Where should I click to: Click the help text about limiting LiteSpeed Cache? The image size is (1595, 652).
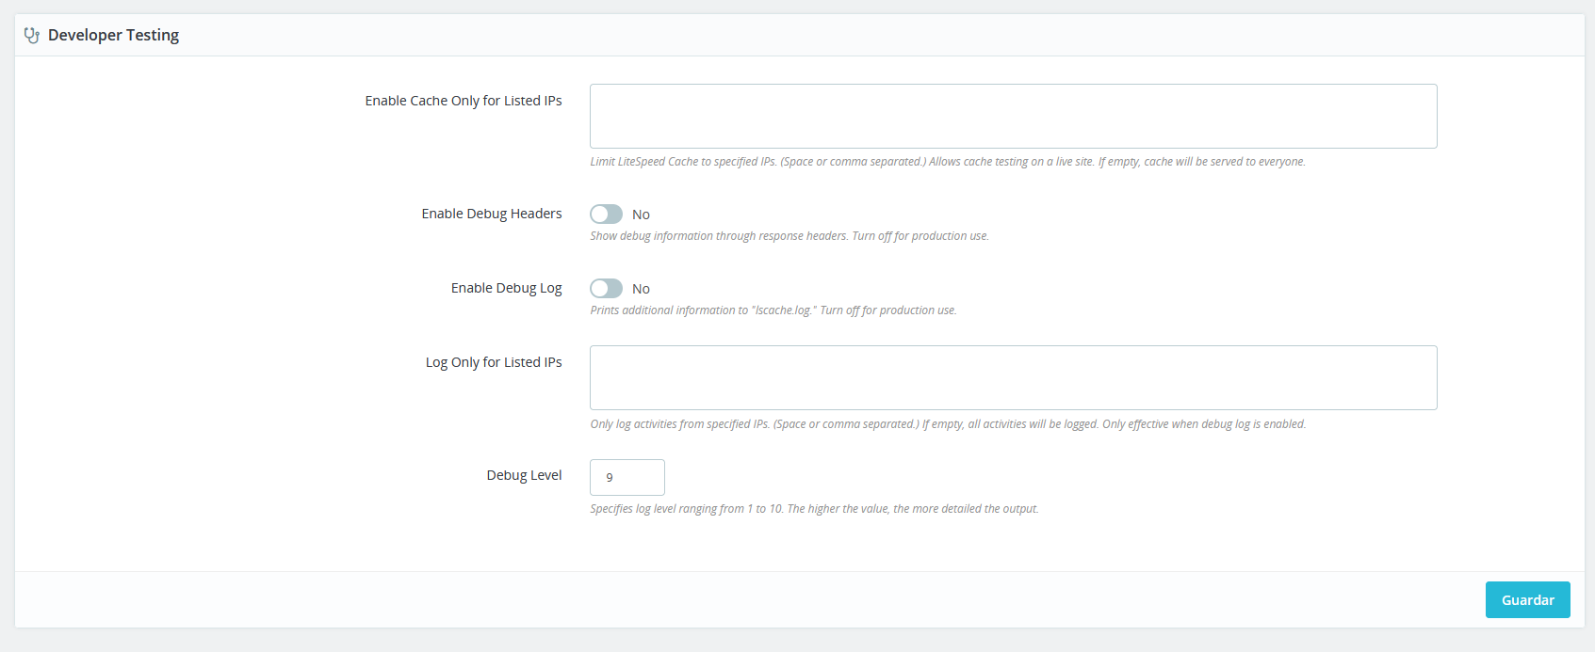click(947, 162)
